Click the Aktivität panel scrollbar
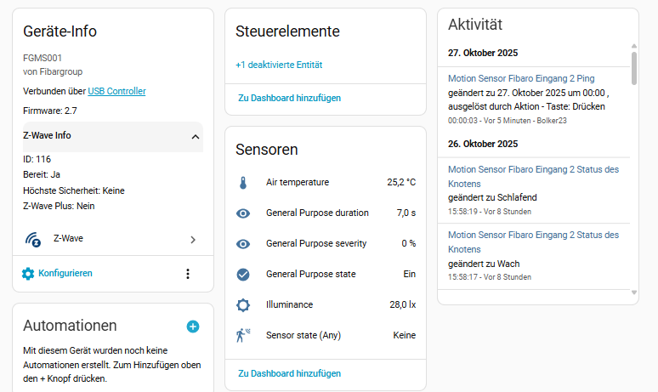Viewport: 658px width, 392px height. coord(633,67)
